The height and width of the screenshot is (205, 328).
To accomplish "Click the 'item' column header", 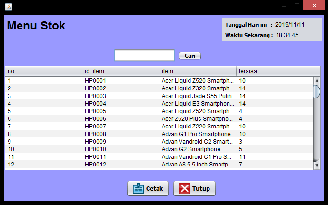I will tap(198, 71).
